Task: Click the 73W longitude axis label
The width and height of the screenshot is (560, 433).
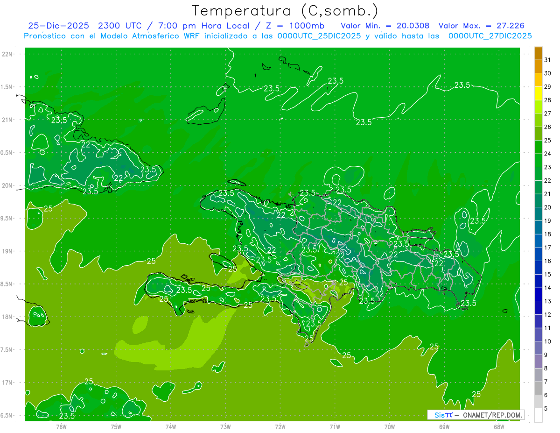Action: (x=225, y=426)
